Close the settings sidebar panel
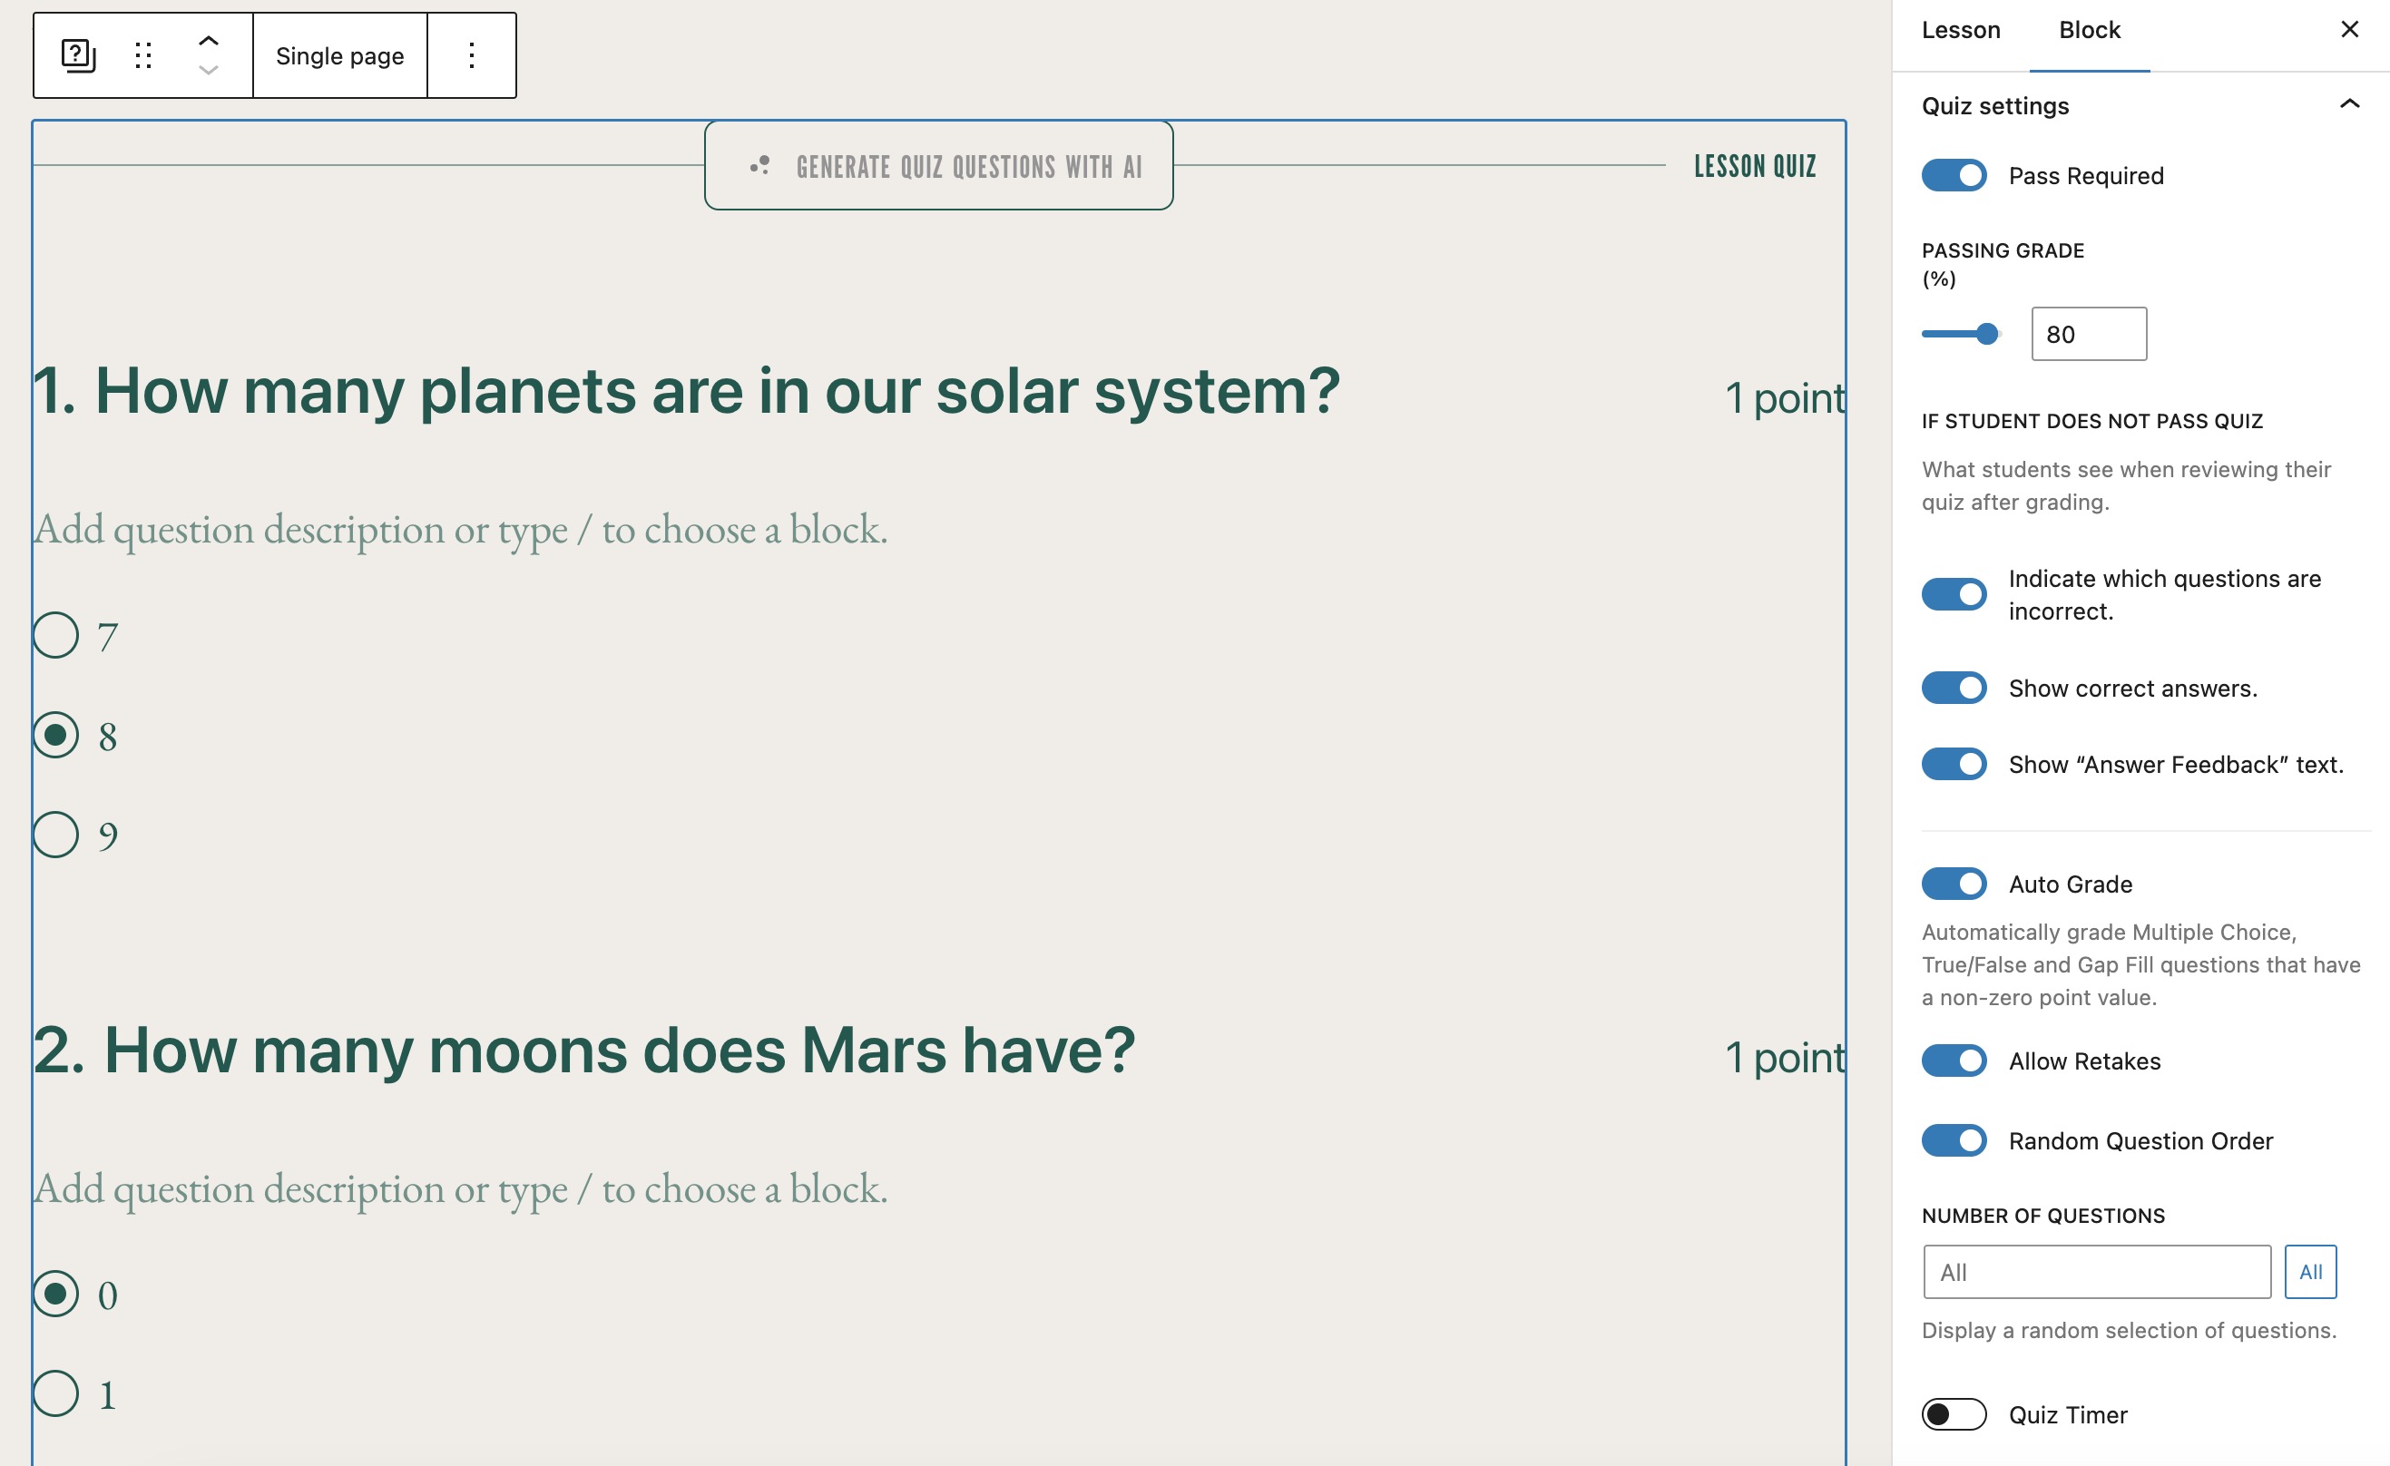The width and height of the screenshot is (2390, 1466). point(2348,29)
